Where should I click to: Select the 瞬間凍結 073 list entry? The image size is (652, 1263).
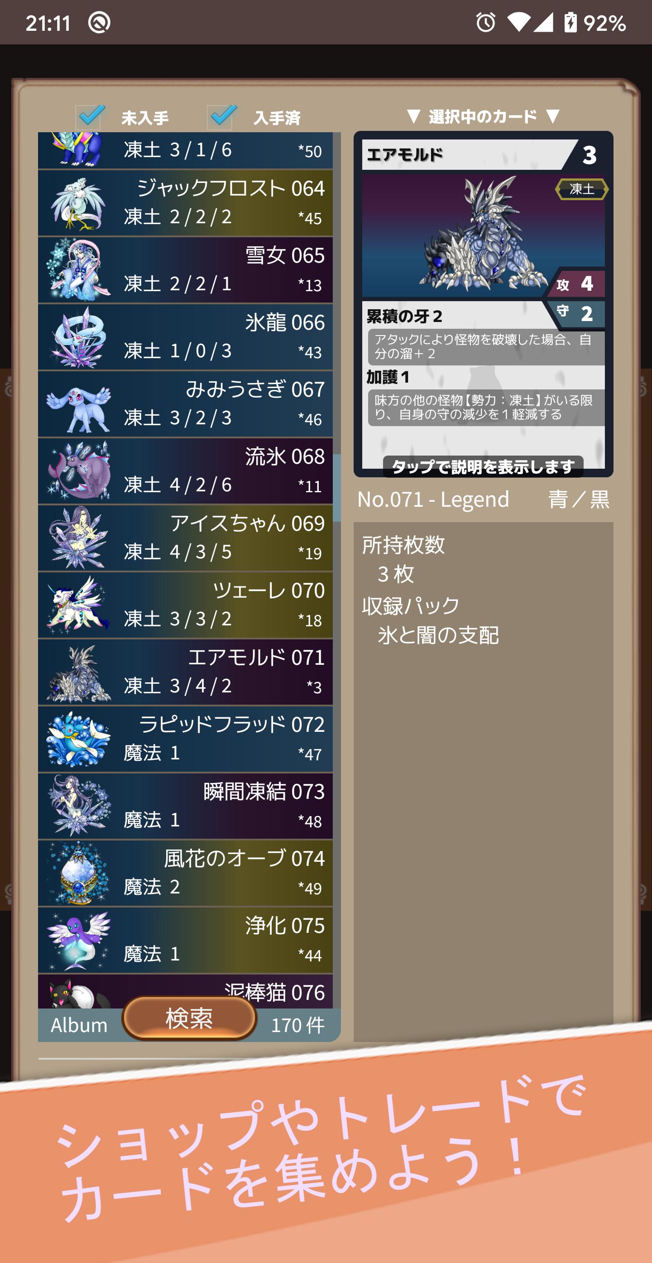pyautogui.click(x=185, y=807)
